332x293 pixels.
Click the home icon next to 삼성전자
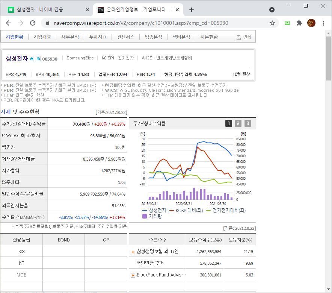pos(32,59)
